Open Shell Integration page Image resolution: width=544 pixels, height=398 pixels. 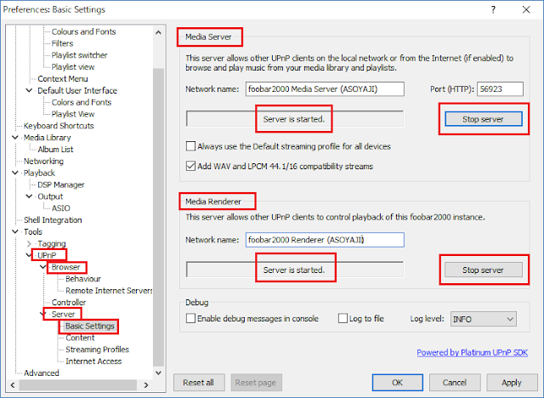(53, 220)
